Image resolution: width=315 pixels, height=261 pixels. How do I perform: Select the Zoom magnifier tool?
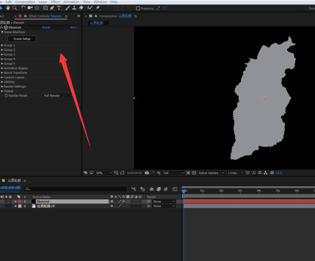[x=15, y=8]
